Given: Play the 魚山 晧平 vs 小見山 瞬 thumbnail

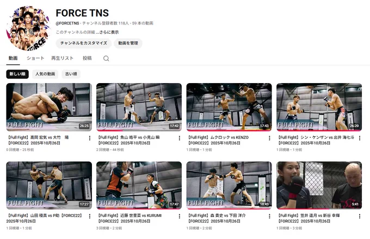Looking at the screenshot, I should pos(139,107).
